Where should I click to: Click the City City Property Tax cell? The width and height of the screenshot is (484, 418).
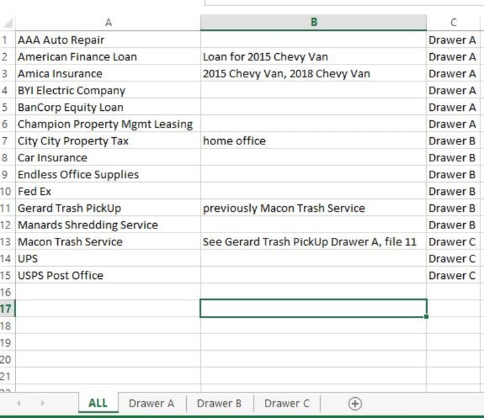108,140
